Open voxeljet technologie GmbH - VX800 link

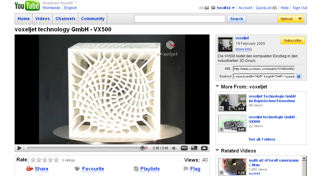(x=273, y=119)
